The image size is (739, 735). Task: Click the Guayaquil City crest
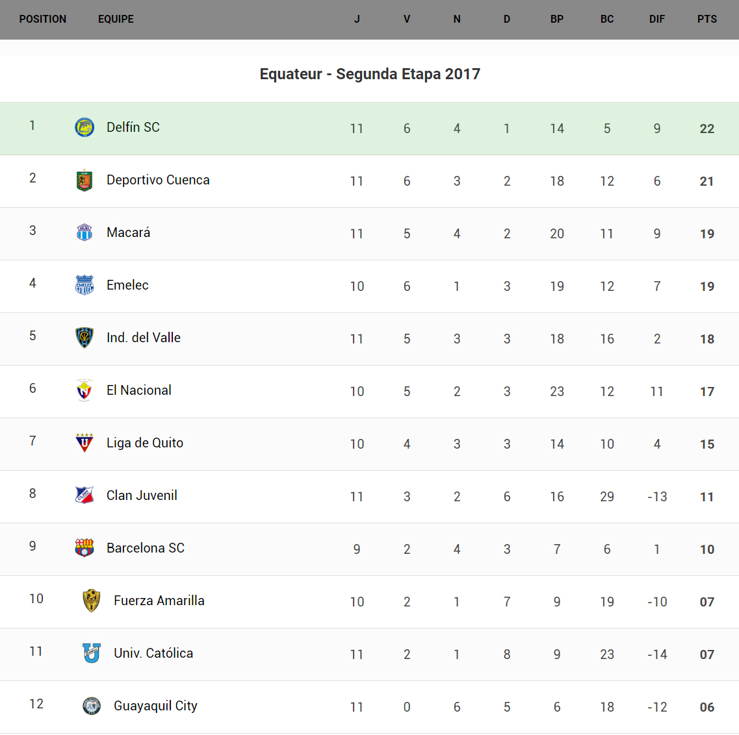coord(92,706)
